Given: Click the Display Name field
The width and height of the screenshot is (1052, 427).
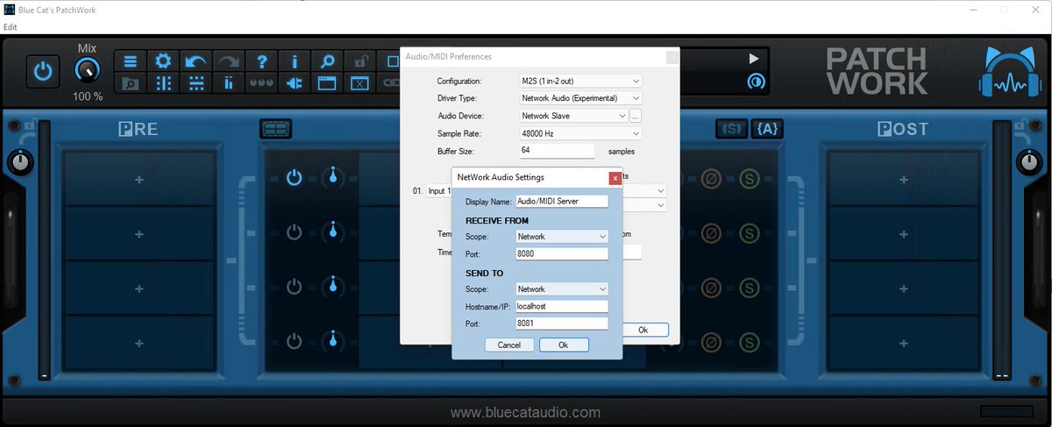Looking at the screenshot, I should click(x=562, y=201).
